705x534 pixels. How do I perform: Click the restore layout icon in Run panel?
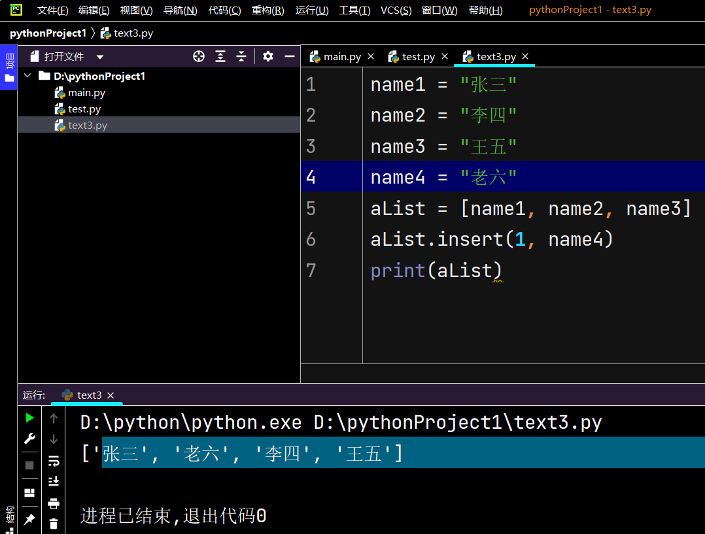29,492
